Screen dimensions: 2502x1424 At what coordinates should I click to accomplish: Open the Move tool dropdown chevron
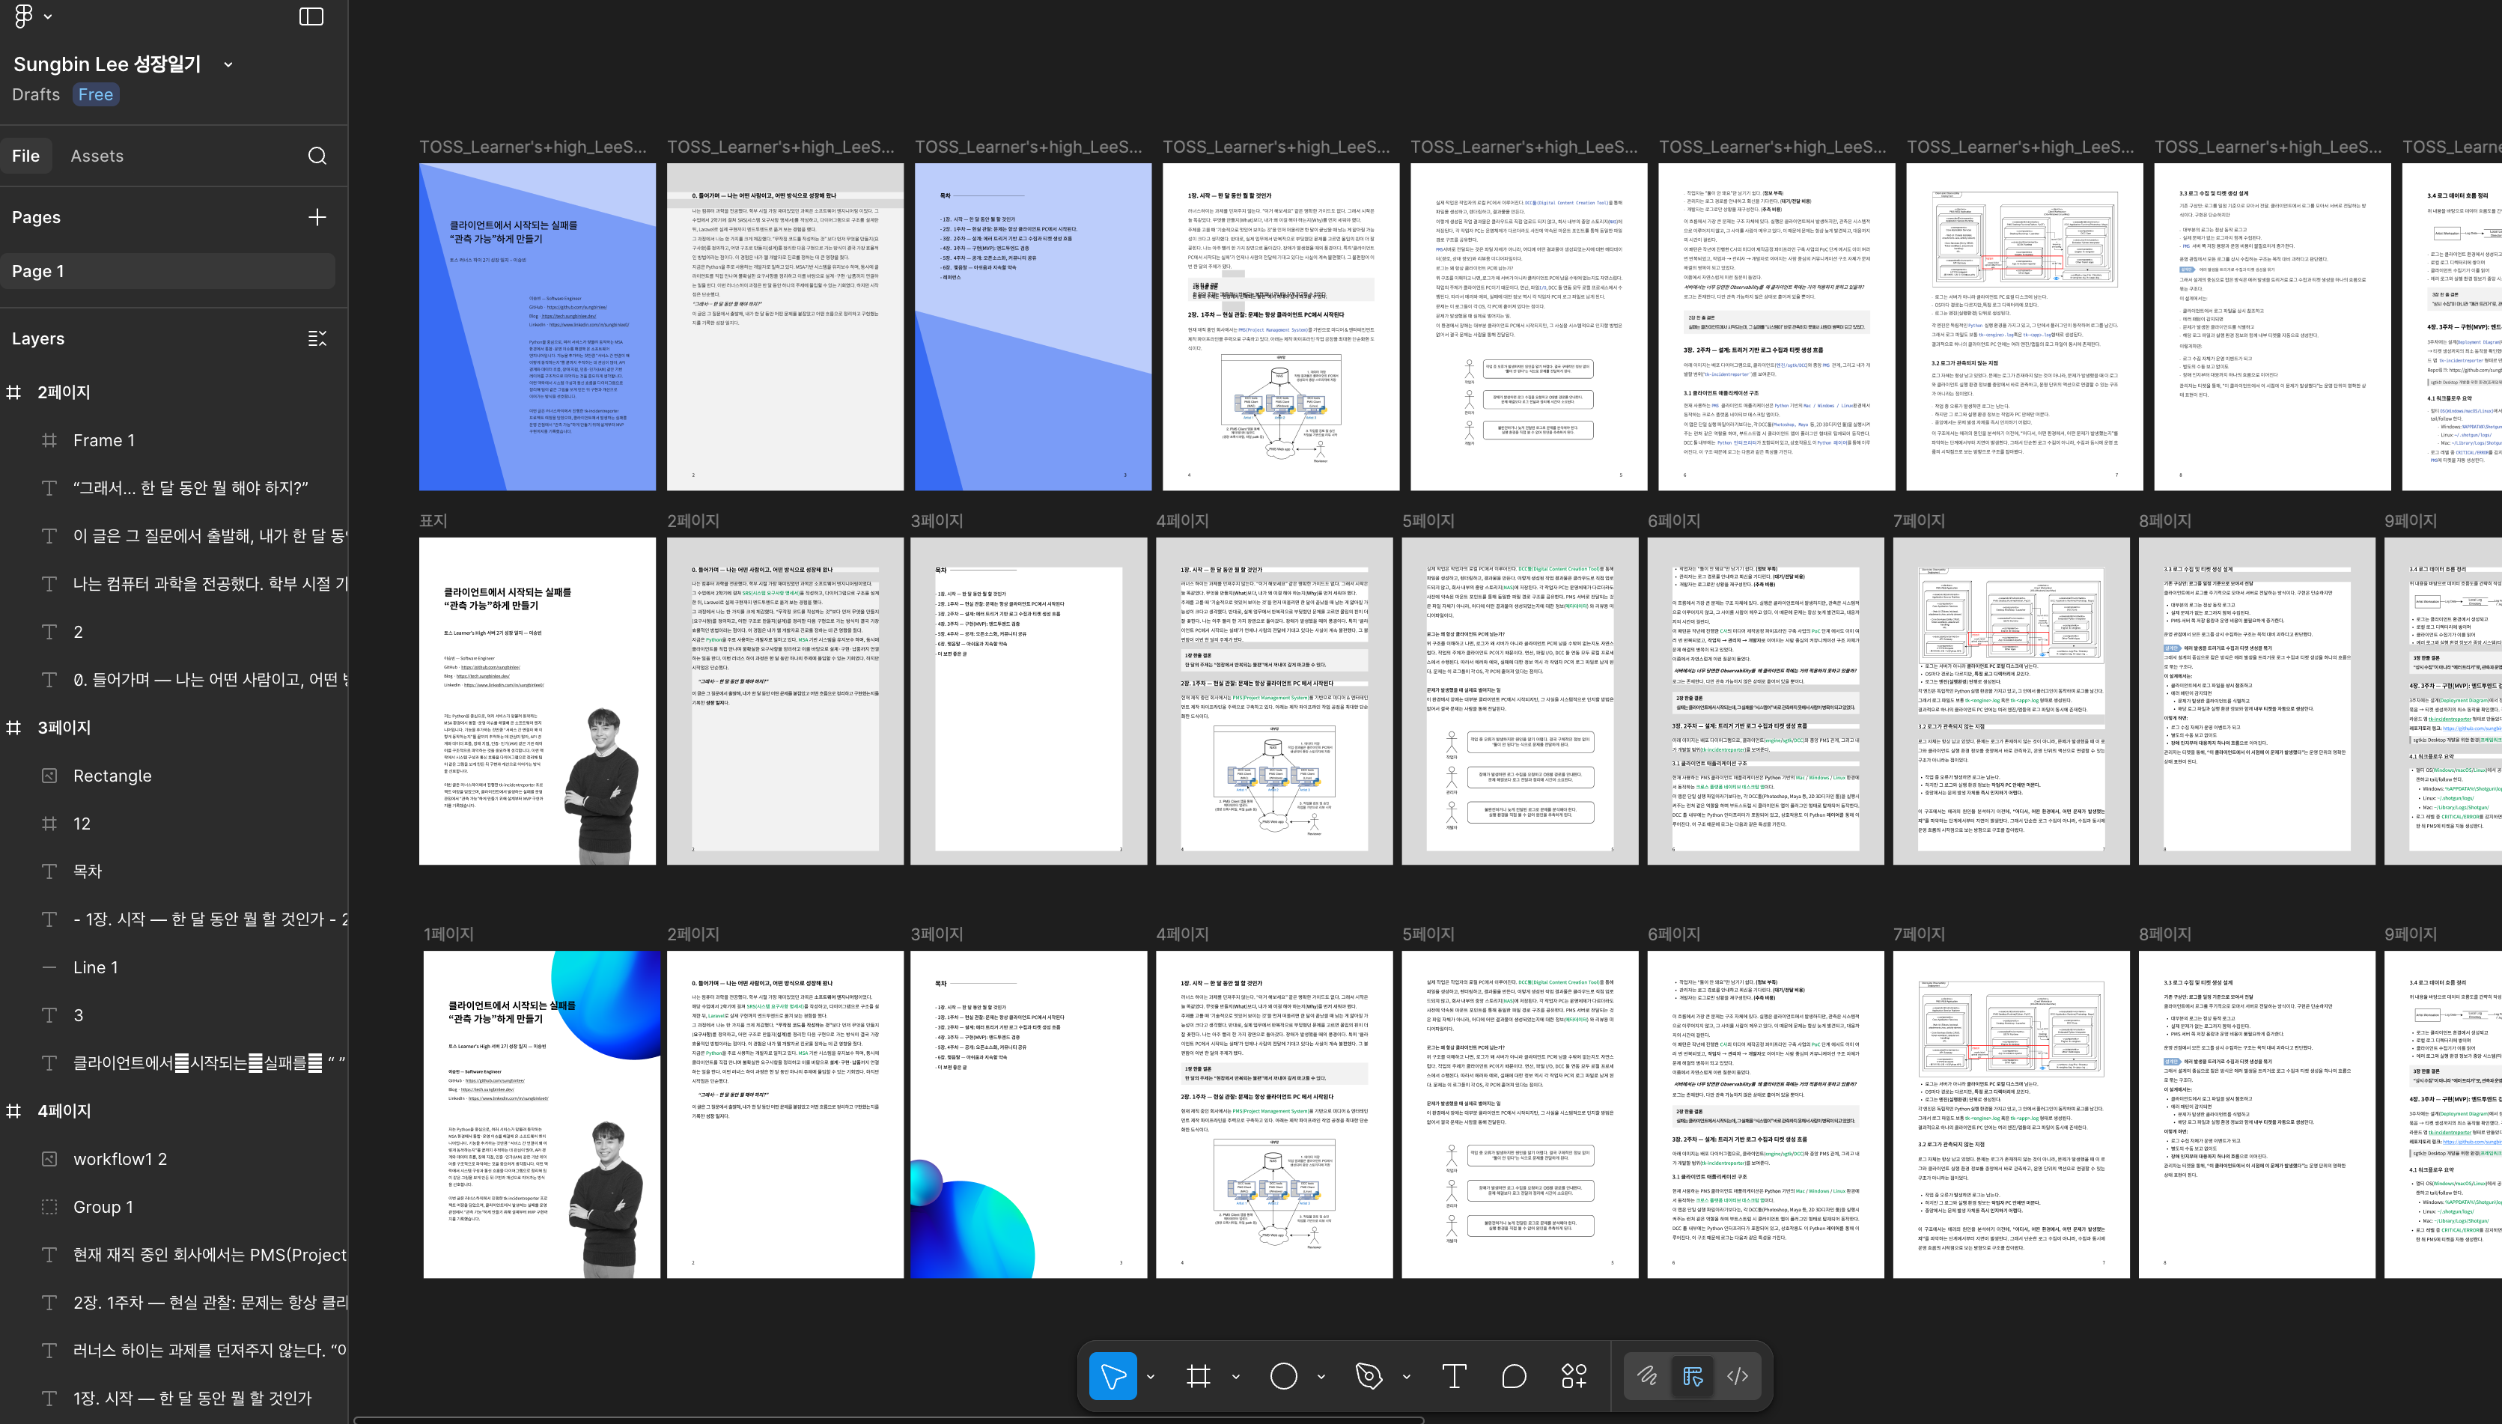[x=1151, y=1375]
